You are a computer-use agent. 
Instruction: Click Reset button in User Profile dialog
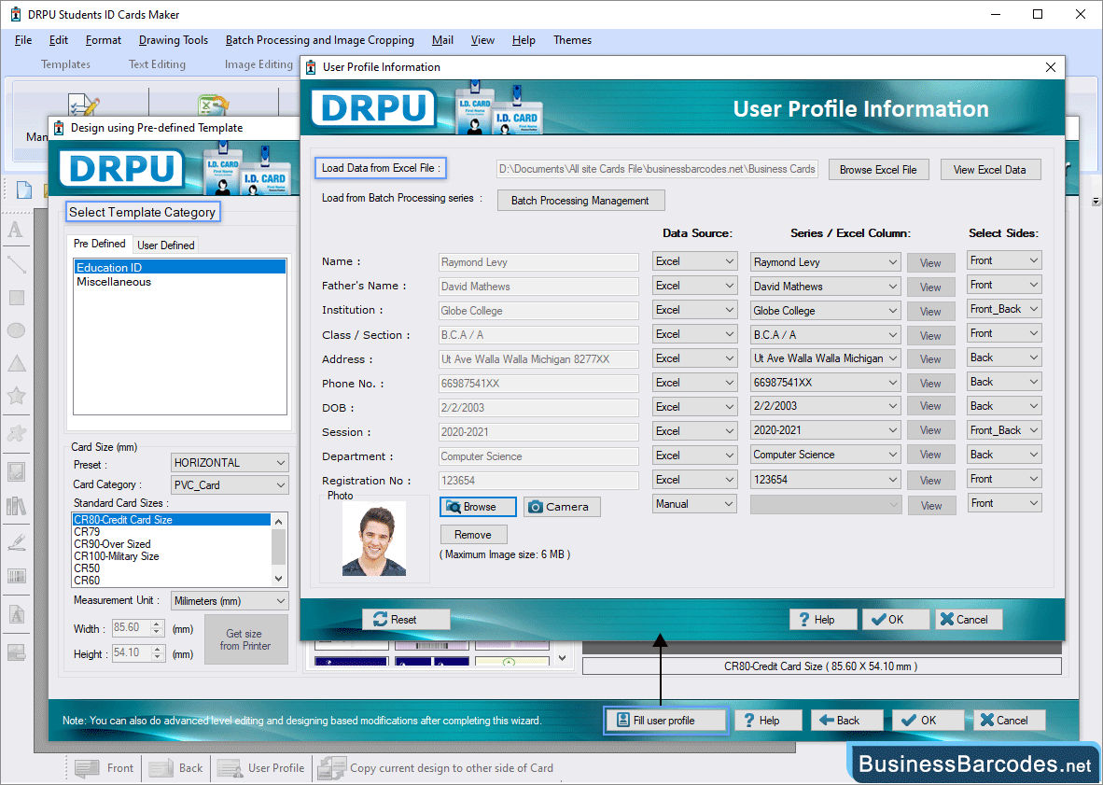coord(406,619)
